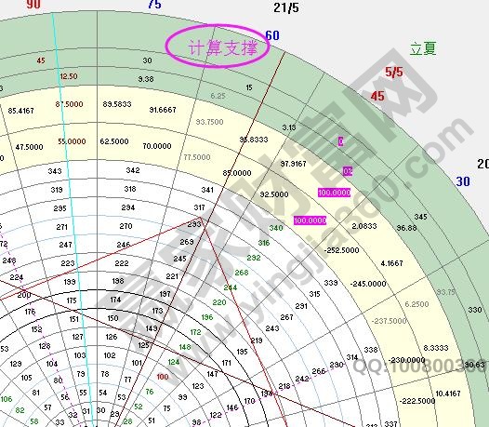489x427 pixels.
Task: Click the gray value -237.5000
Action: [389, 321]
